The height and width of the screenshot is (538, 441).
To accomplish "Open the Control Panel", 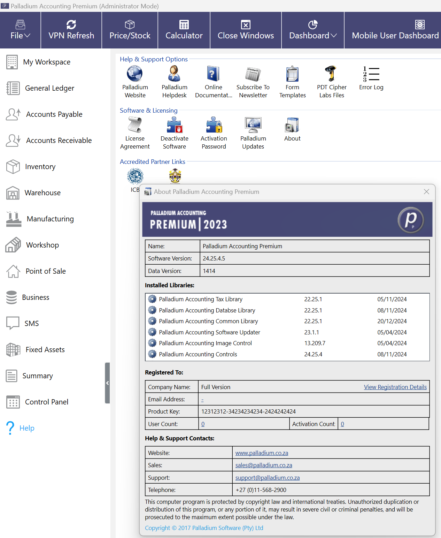I will (37, 402).
